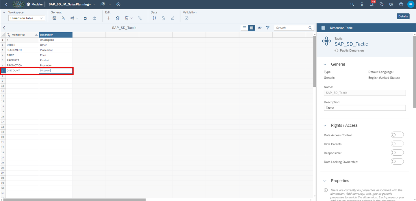Screen dimensions: 416x201
Task: Open the Modeler cube icon
Action: (x=28, y=4)
